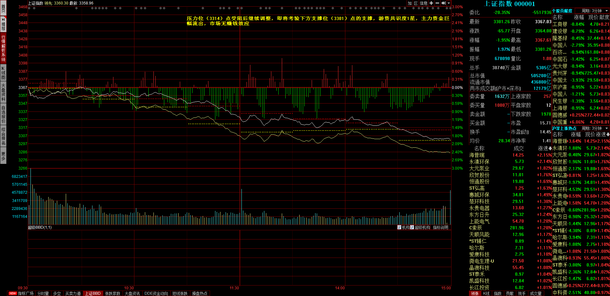
Task: Click the plus zoom-in icon above chart
Action: point(431,3)
